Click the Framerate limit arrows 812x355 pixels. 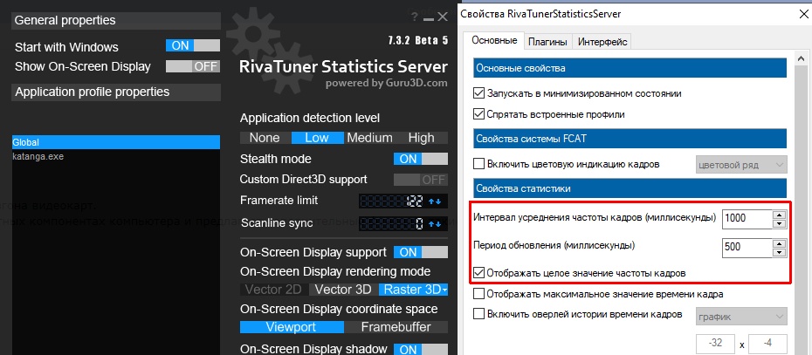click(435, 201)
